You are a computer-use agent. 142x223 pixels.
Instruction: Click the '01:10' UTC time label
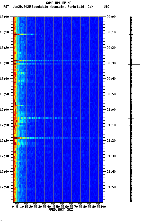point(111,125)
